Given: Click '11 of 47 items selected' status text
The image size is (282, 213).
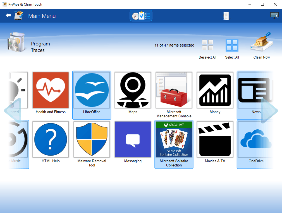Looking at the screenshot, I should (174, 45).
